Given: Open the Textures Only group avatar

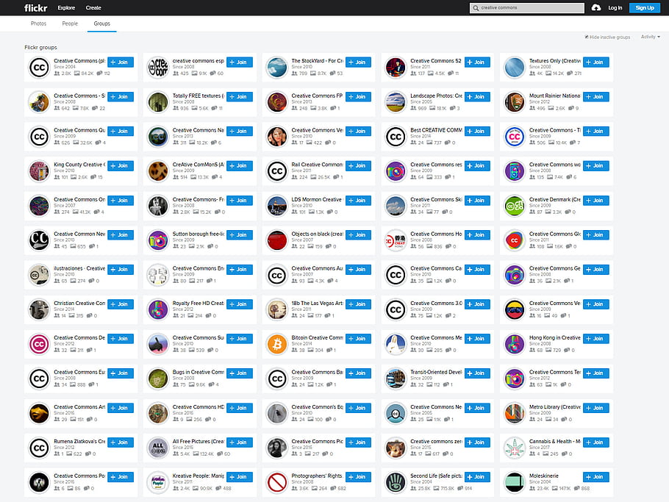Looking at the screenshot, I should pyautogui.click(x=515, y=68).
